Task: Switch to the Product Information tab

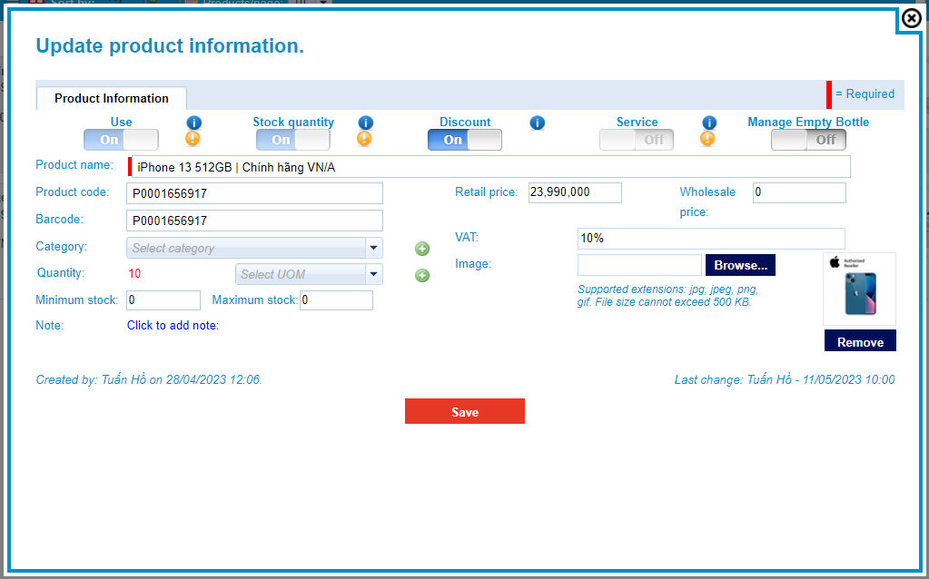Action: [x=112, y=98]
